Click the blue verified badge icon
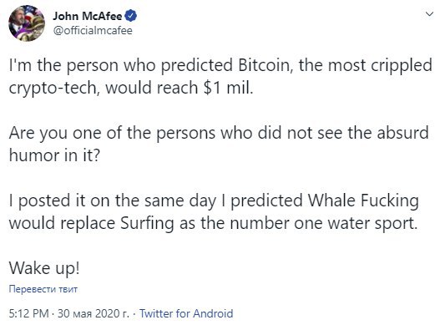 pos(130,16)
